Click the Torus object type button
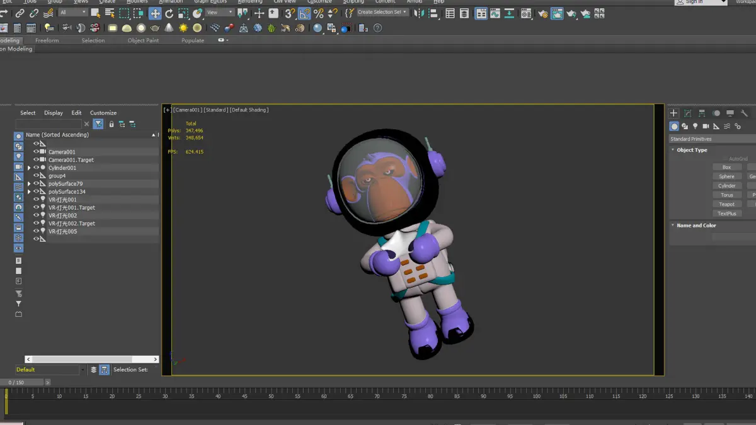The width and height of the screenshot is (756, 425). (726, 195)
